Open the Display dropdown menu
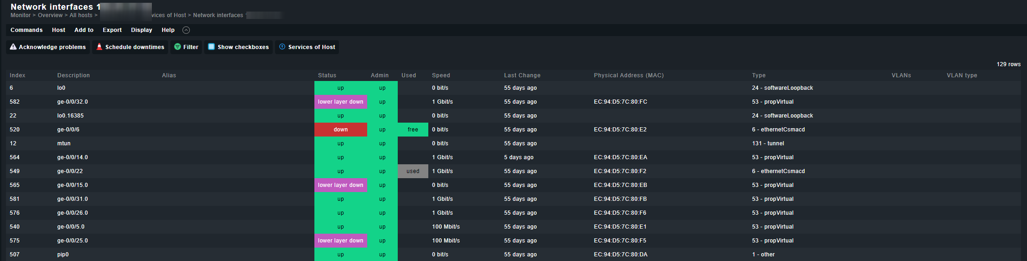The width and height of the screenshot is (1027, 261). click(141, 30)
